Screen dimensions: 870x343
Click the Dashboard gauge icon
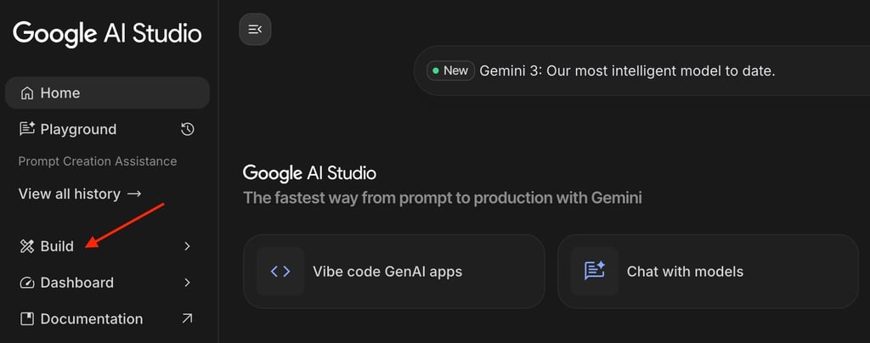point(27,283)
